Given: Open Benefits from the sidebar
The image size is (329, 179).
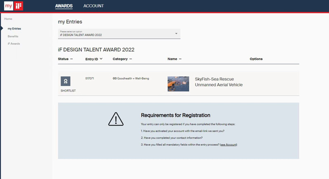Looking at the screenshot, I should 13,36.
